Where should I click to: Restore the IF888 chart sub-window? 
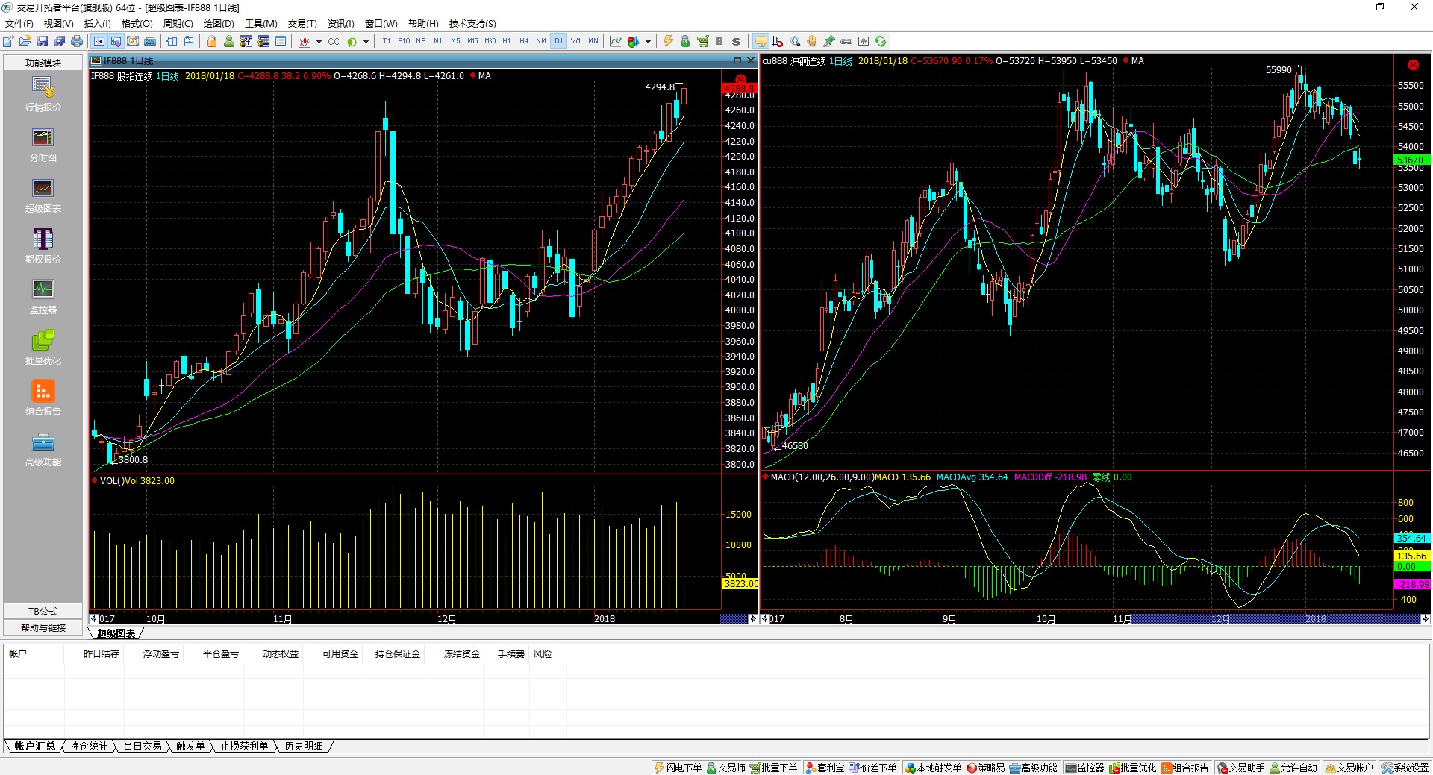(738, 60)
